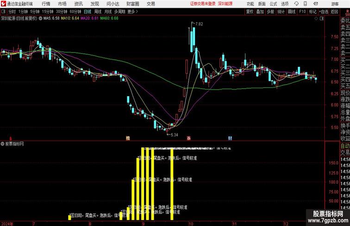Image resolution: width=350 pixels, height=226 pixels.
Task: Click the 10 month label on time axis
Action: (x=191, y=224)
